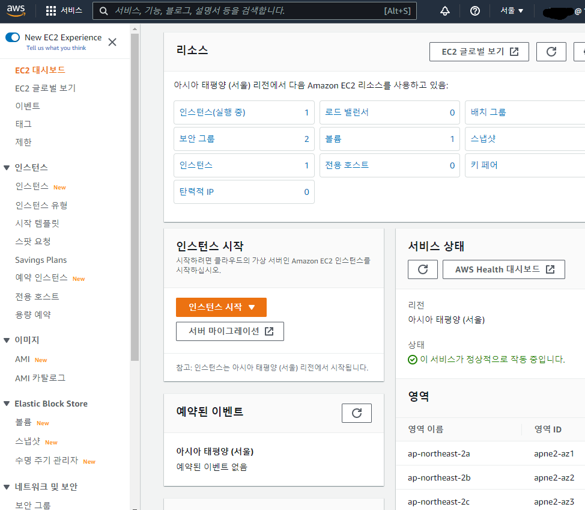This screenshot has width=585, height=510.
Task: Select apne2-az1 zone ID
Action: (554, 453)
